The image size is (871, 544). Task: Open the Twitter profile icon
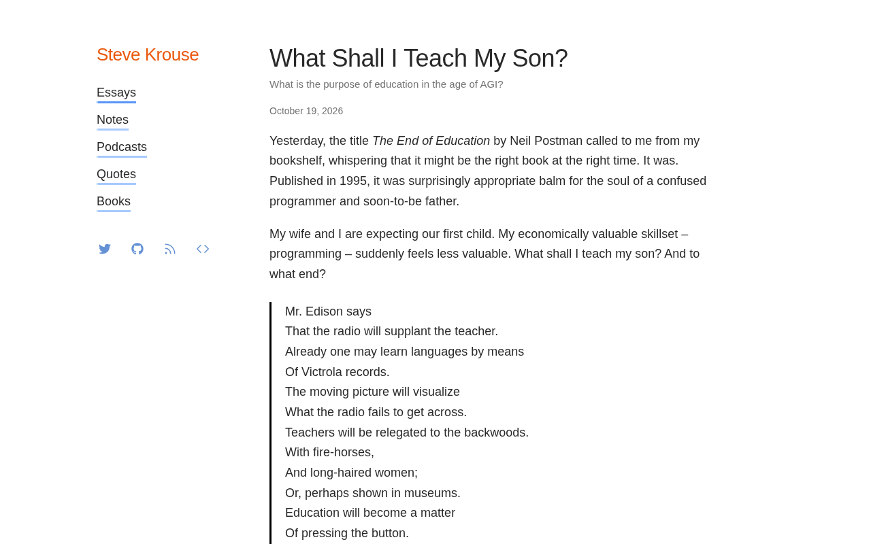pos(105,249)
